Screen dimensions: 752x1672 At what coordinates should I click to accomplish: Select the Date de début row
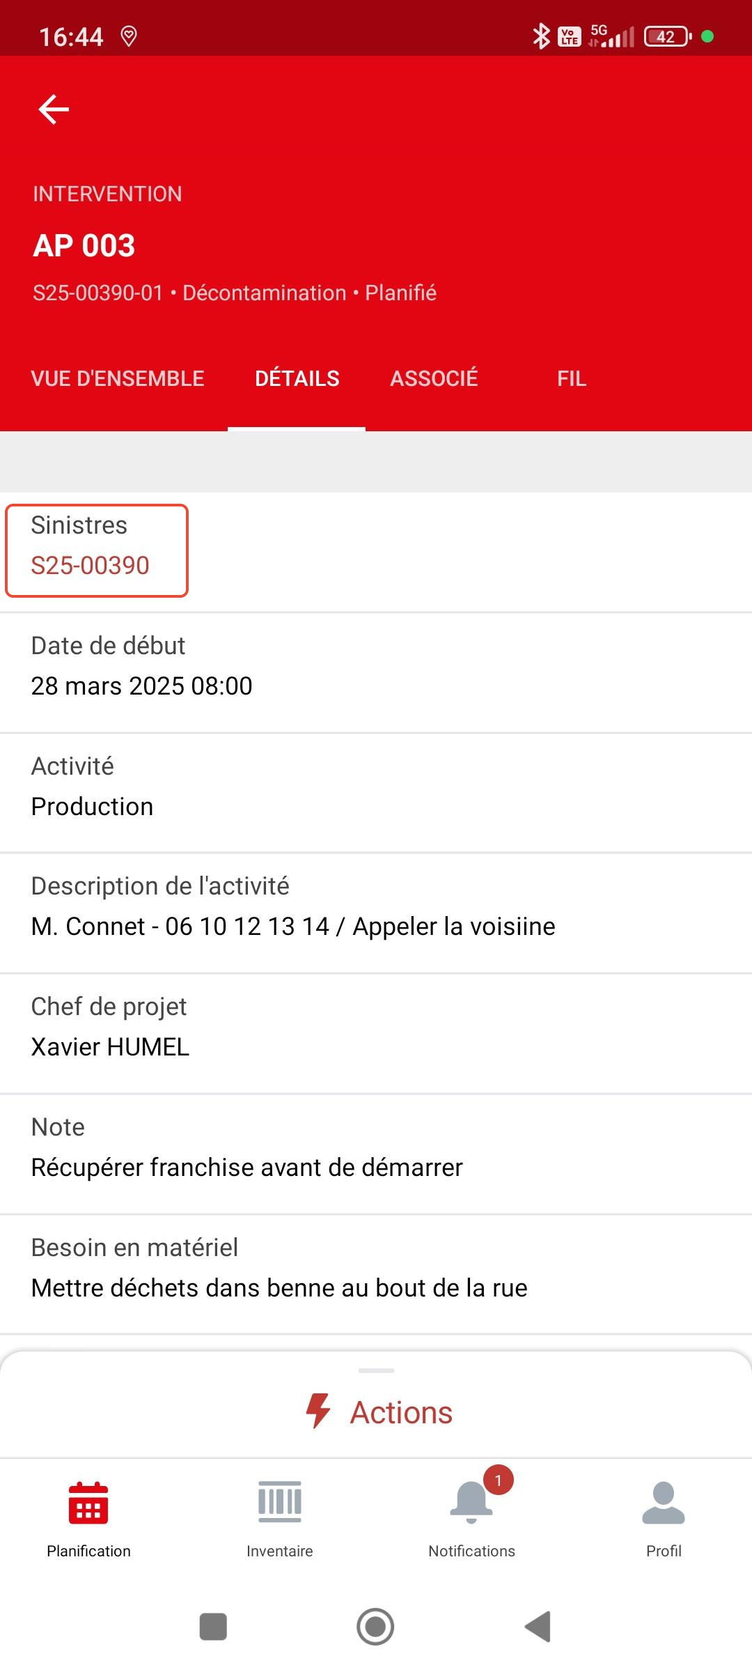tap(376, 673)
